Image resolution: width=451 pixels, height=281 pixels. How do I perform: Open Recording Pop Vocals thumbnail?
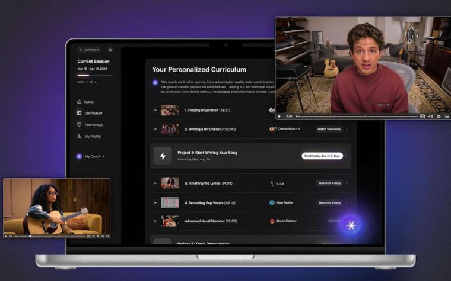(x=170, y=202)
